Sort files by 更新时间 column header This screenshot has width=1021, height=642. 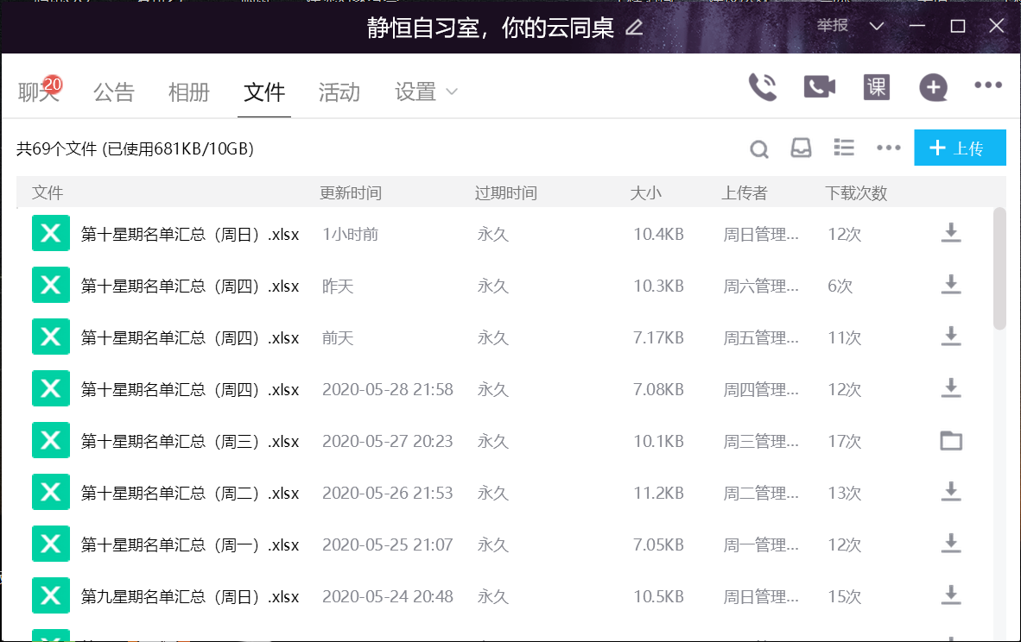coord(350,193)
